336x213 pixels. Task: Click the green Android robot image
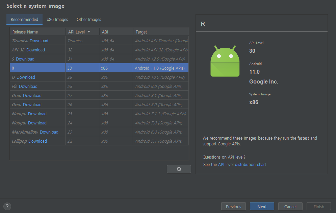[225, 61]
